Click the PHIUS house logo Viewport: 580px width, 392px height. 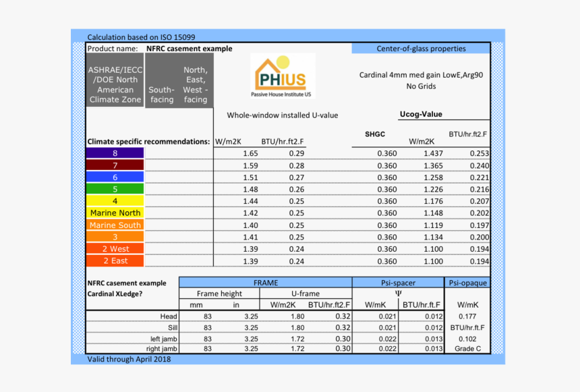coord(283,76)
